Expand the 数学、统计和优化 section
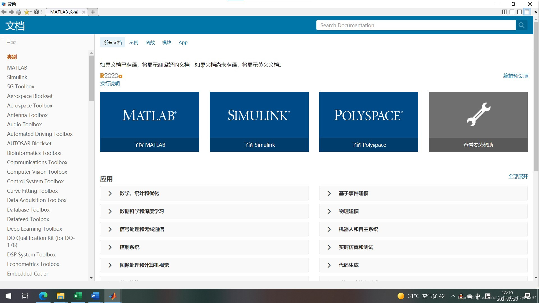The height and width of the screenshot is (303, 539). pos(204,193)
